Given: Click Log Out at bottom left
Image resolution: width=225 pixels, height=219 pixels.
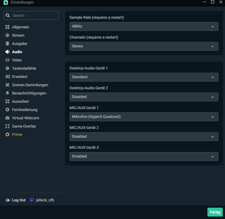Looking at the screenshot, I should click(x=16, y=200).
